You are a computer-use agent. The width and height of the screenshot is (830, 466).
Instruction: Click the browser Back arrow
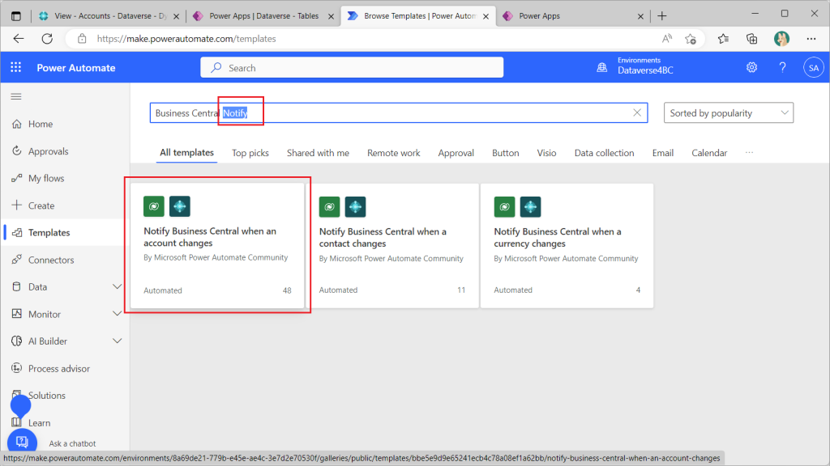coord(19,39)
